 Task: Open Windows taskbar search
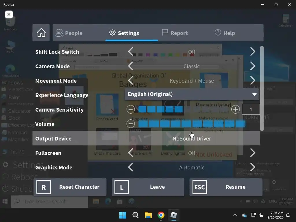136,215
